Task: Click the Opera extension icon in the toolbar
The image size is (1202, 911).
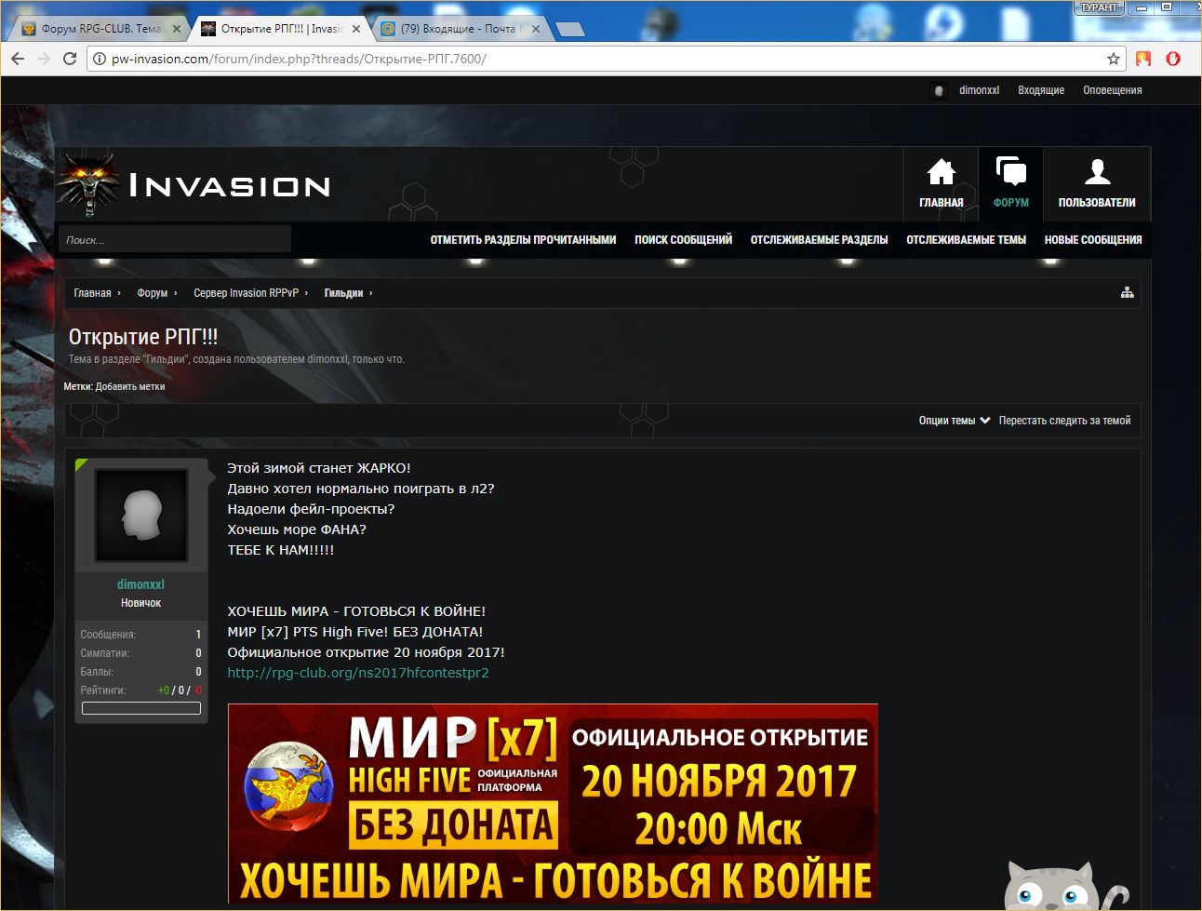Action: [x=1173, y=59]
